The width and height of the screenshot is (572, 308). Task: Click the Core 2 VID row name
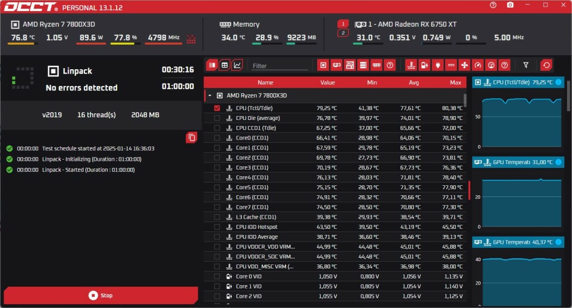[x=249, y=296]
